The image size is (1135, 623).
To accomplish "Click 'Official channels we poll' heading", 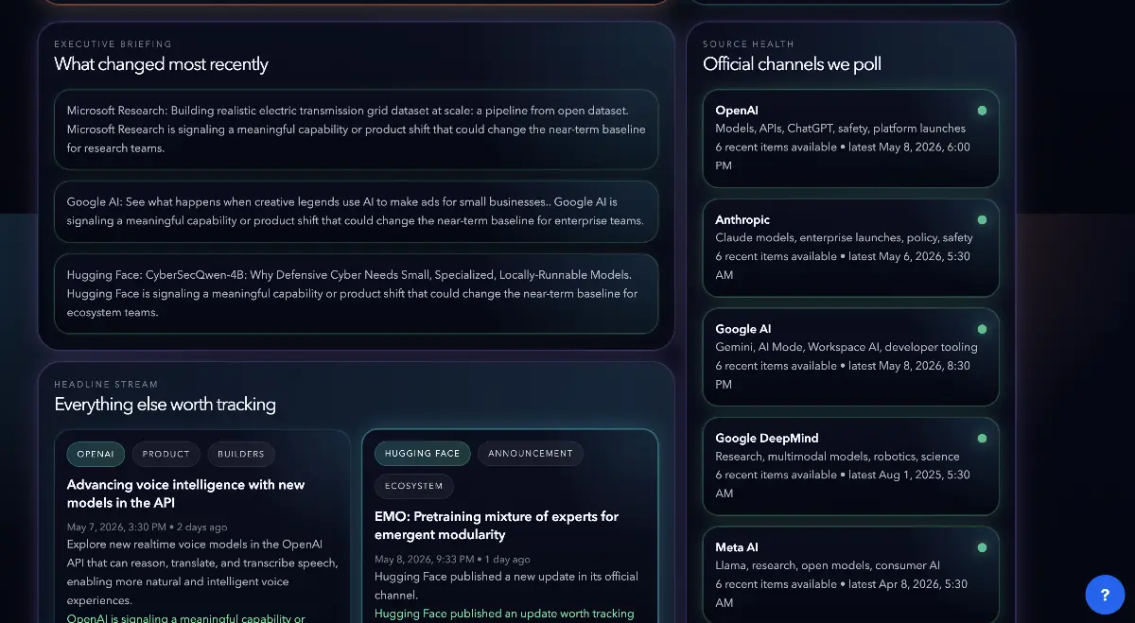I will pyautogui.click(x=793, y=64).
